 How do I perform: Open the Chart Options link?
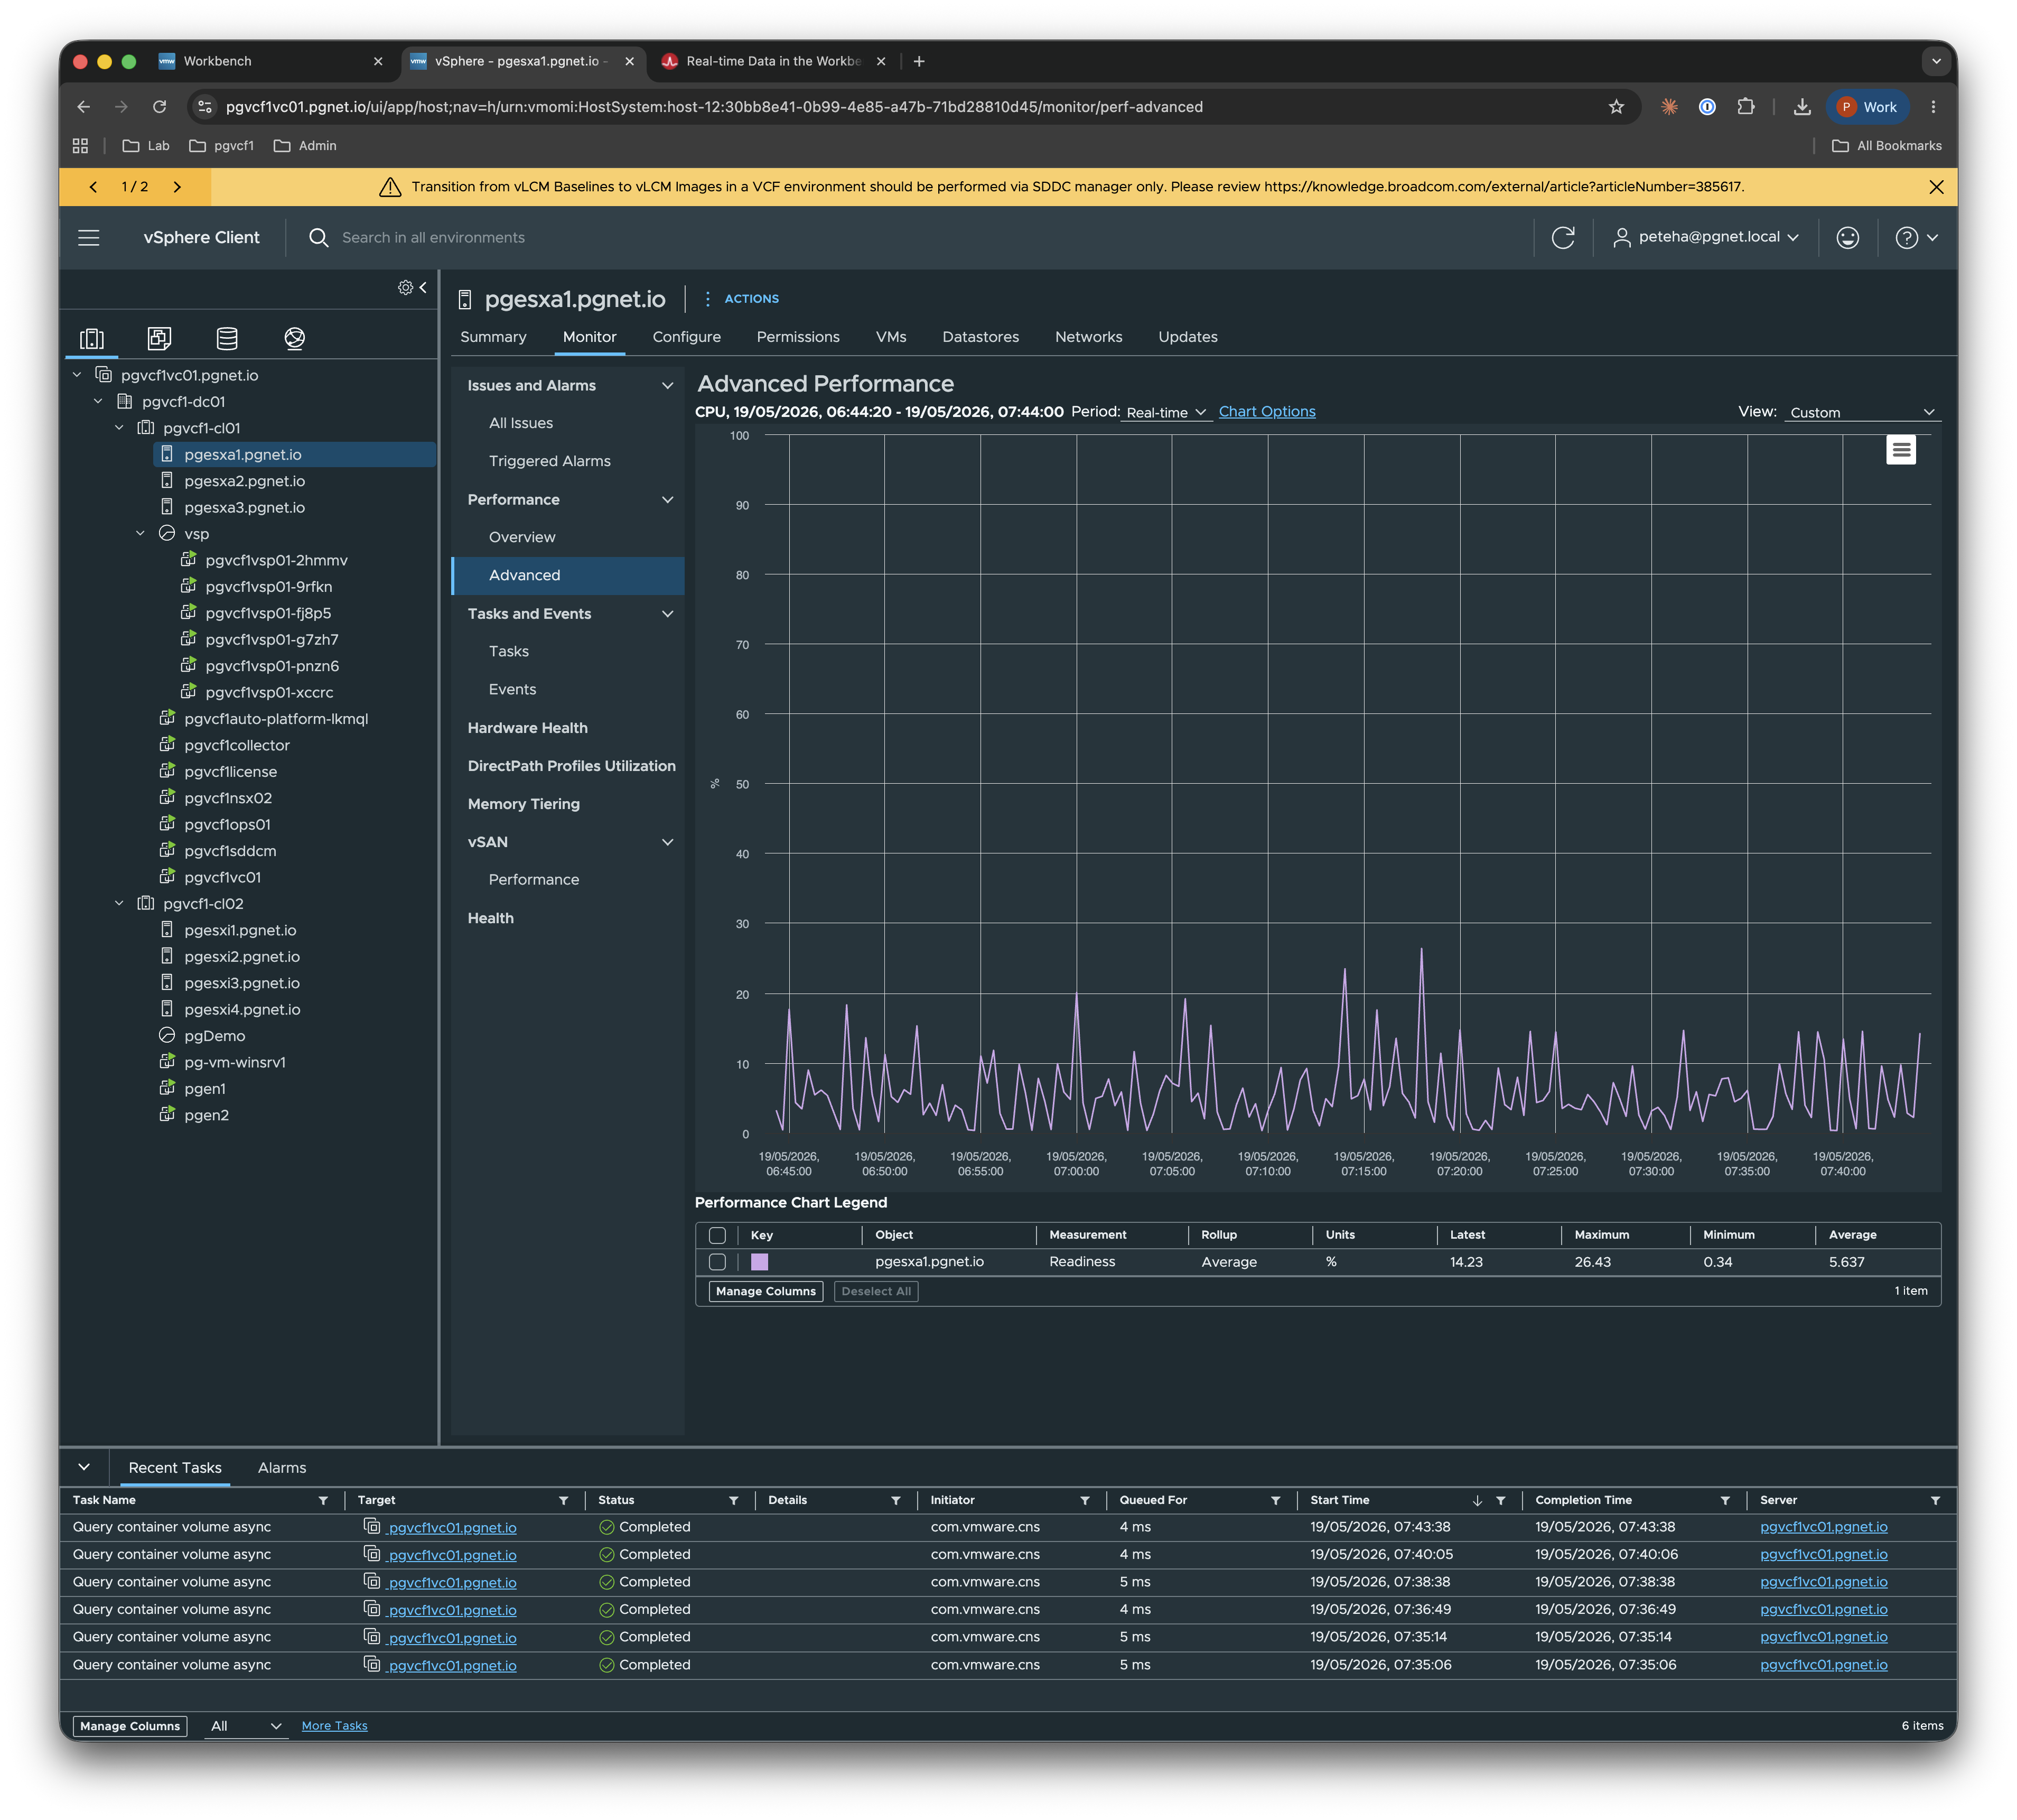pyautogui.click(x=1266, y=412)
